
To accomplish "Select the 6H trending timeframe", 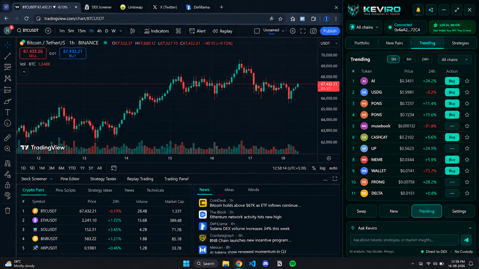I will tap(409, 59).
